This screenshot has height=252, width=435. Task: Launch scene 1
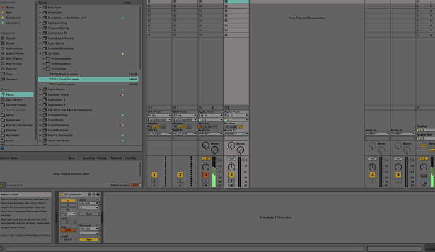click(419, 1)
